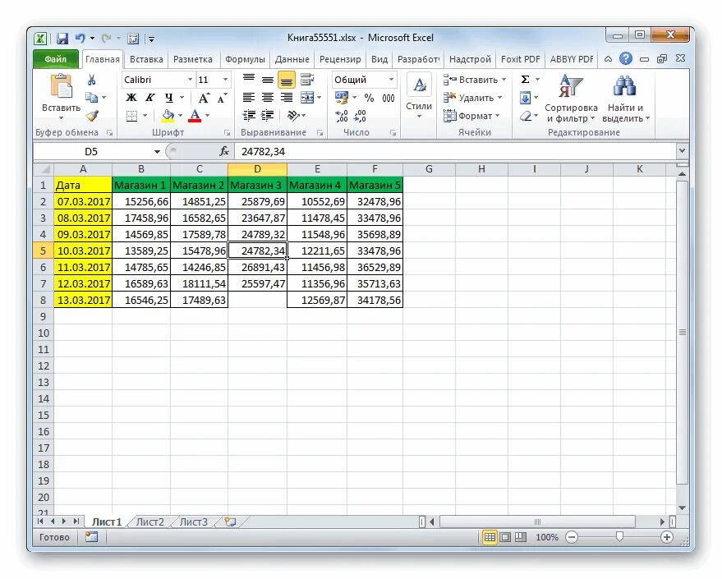Screen dimensions: 722x579
Task: Switch to the Данные ribbon tab
Action: (x=292, y=59)
